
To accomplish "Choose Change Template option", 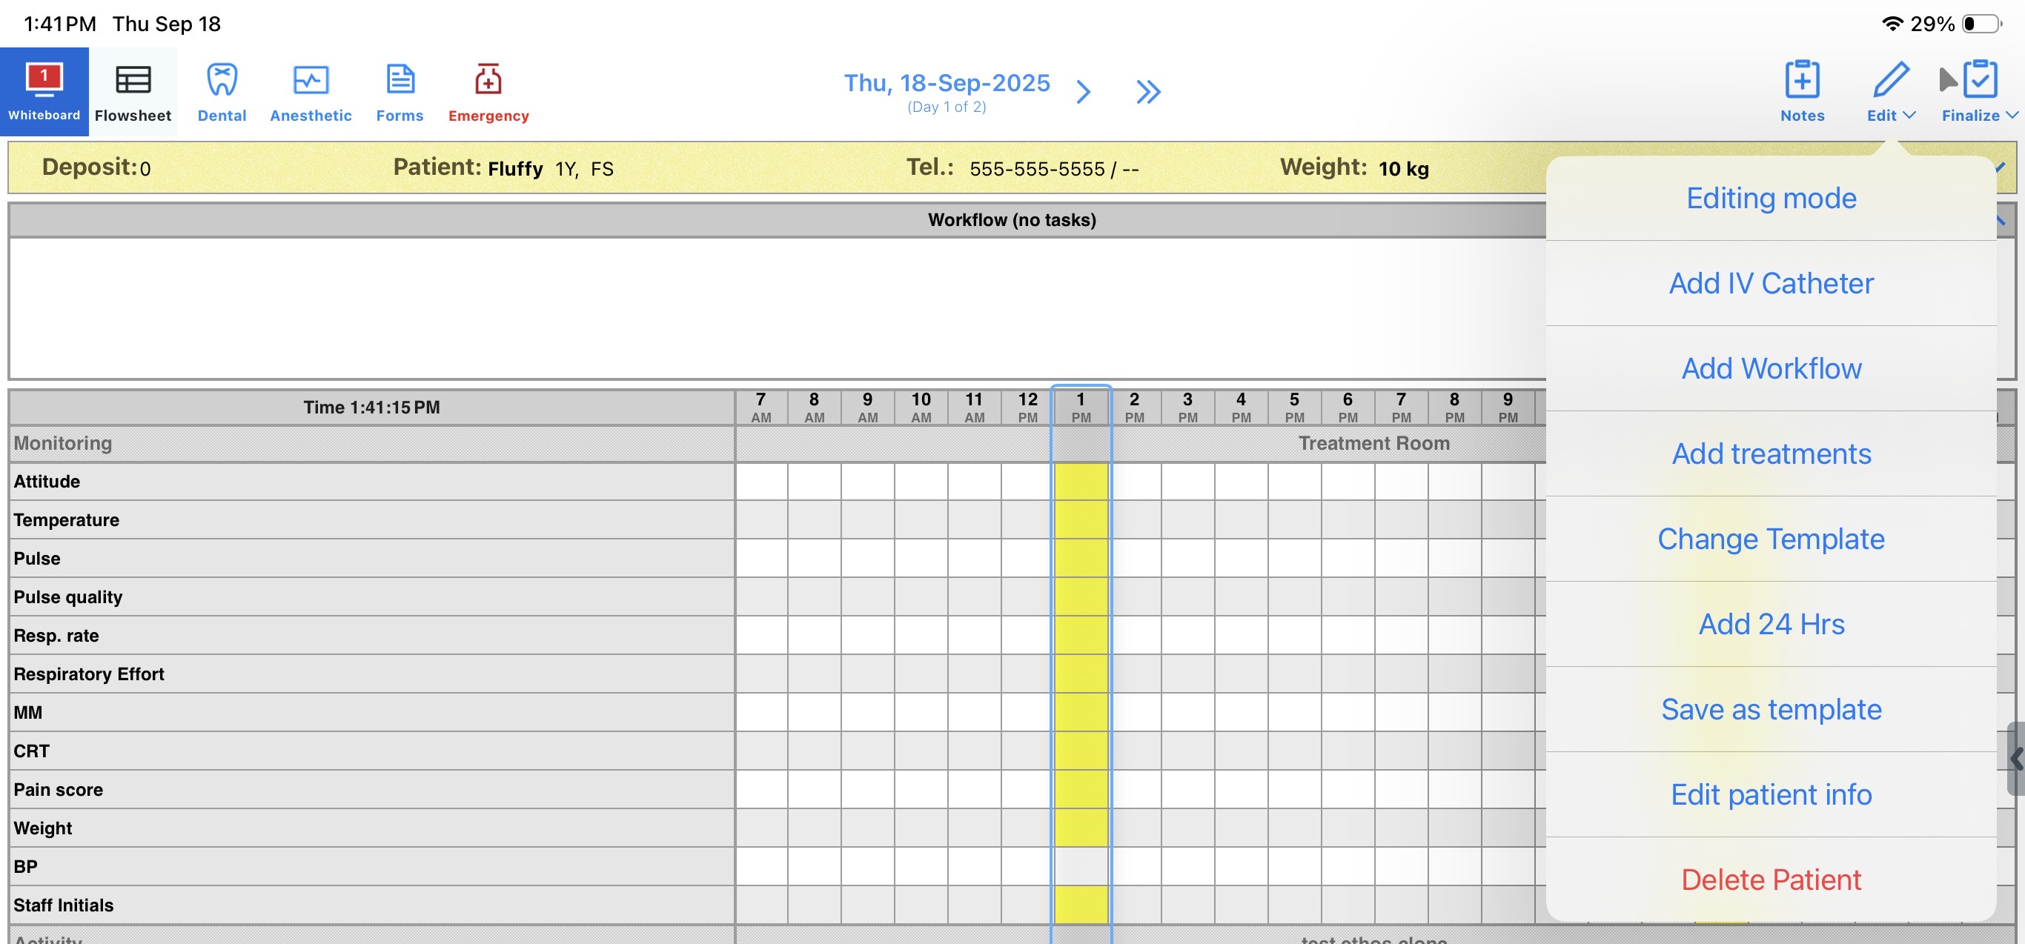I will click(x=1770, y=539).
